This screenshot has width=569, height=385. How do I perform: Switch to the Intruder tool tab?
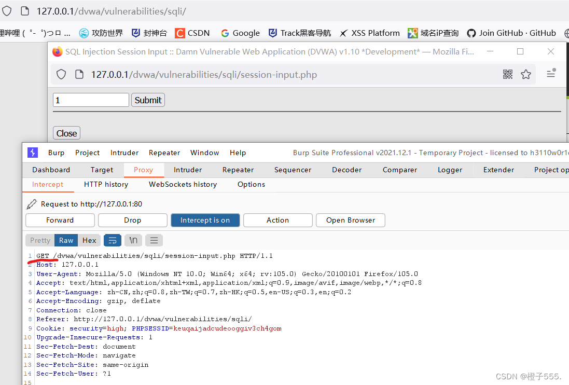click(188, 170)
